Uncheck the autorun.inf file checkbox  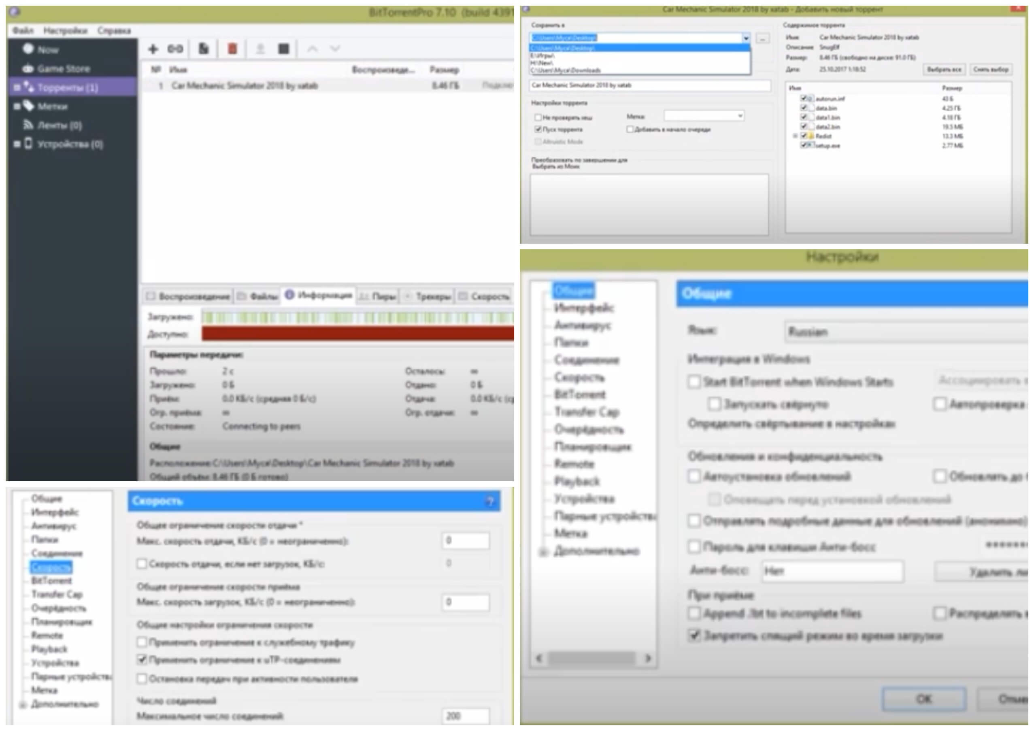(803, 99)
